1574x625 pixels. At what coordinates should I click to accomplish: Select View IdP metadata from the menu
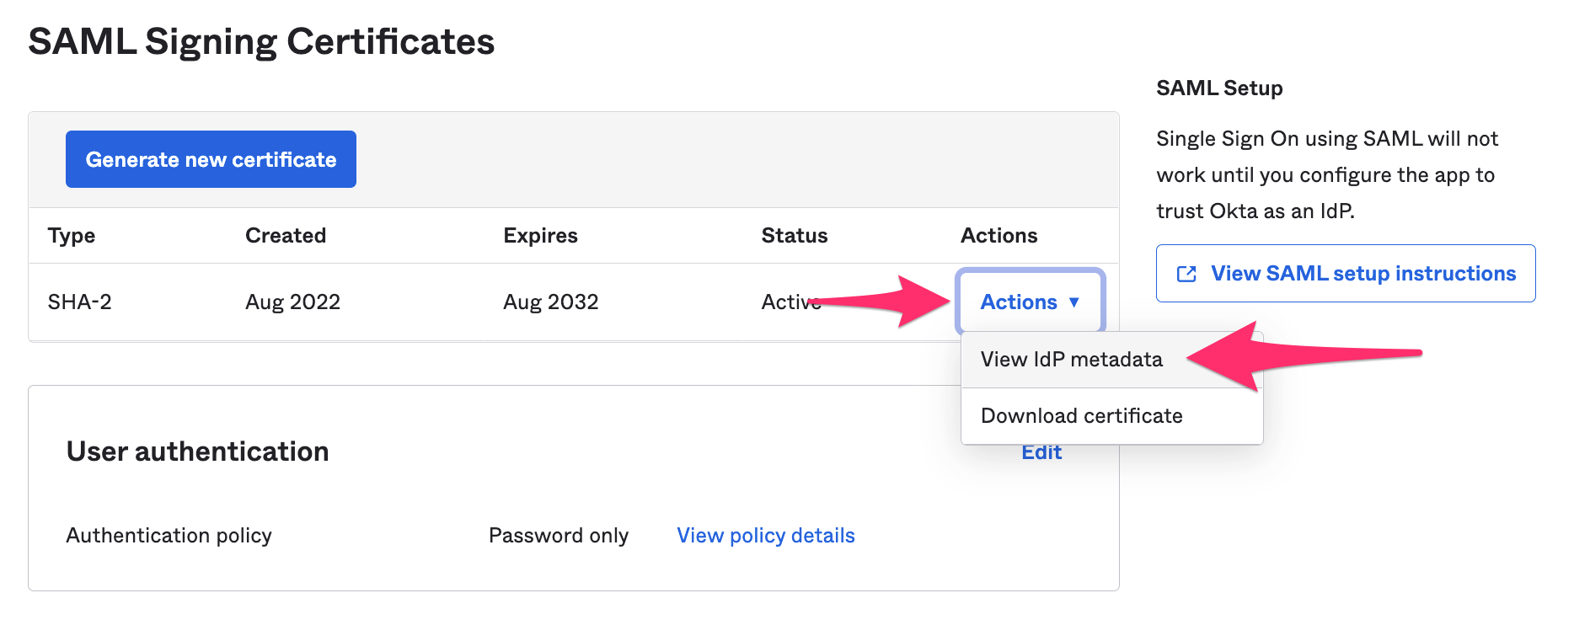[1071, 359]
